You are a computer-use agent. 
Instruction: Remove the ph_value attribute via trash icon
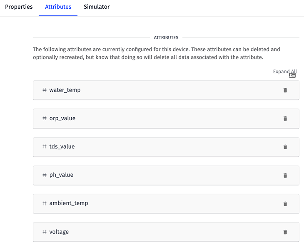pyautogui.click(x=285, y=175)
